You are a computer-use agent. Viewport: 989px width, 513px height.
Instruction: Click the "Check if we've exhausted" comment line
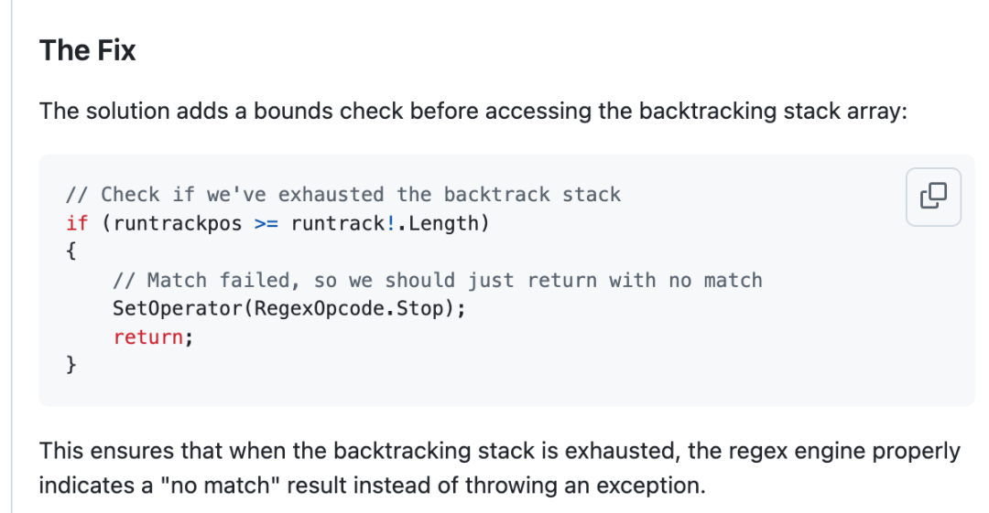343,195
